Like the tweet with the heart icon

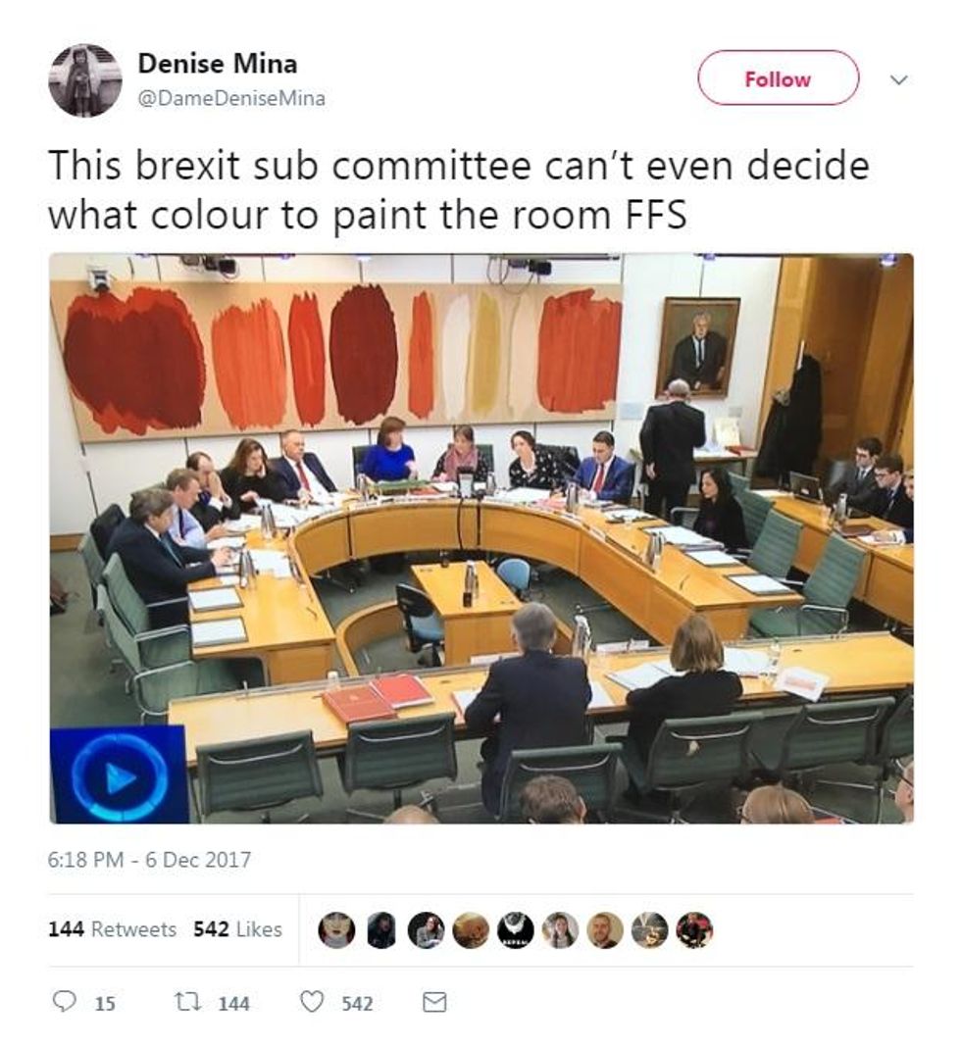[x=312, y=1002]
